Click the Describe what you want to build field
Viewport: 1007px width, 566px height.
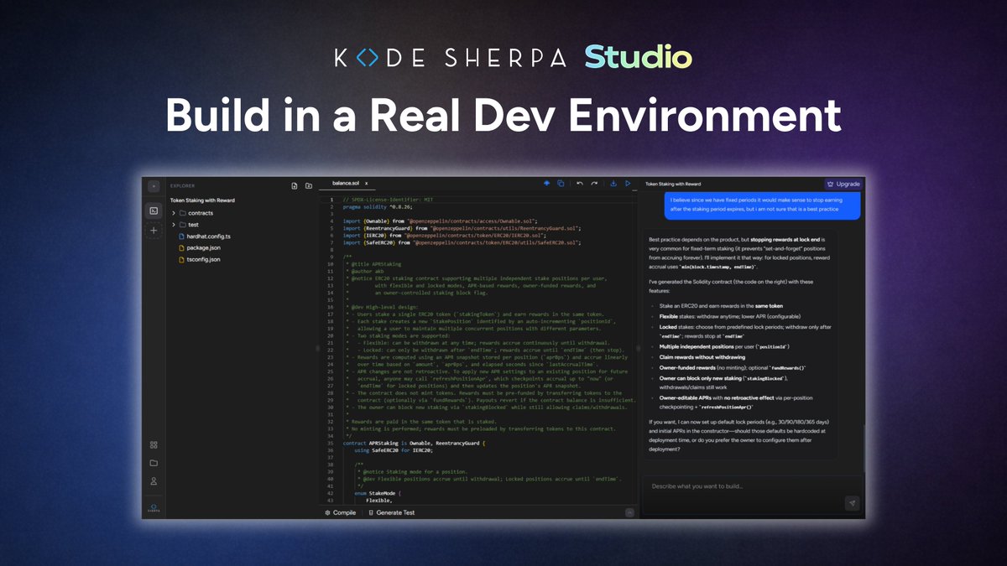tap(738, 485)
